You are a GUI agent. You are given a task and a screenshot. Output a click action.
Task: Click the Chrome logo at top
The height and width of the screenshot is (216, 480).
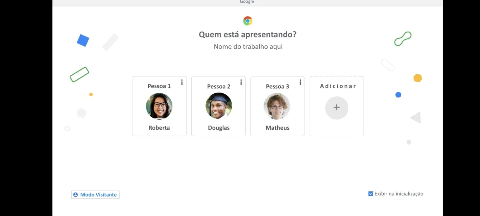(248, 21)
